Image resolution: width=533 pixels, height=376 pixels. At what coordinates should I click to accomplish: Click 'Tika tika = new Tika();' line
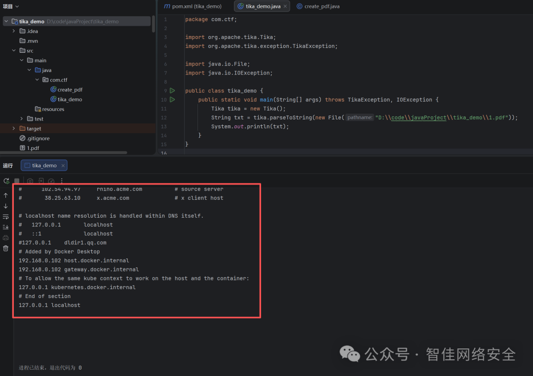(x=248, y=109)
